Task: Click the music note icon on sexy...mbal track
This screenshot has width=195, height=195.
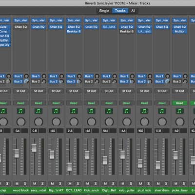Action: click(x=39, y=111)
